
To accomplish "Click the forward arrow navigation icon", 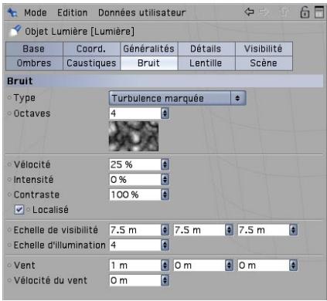I will click(264, 12).
